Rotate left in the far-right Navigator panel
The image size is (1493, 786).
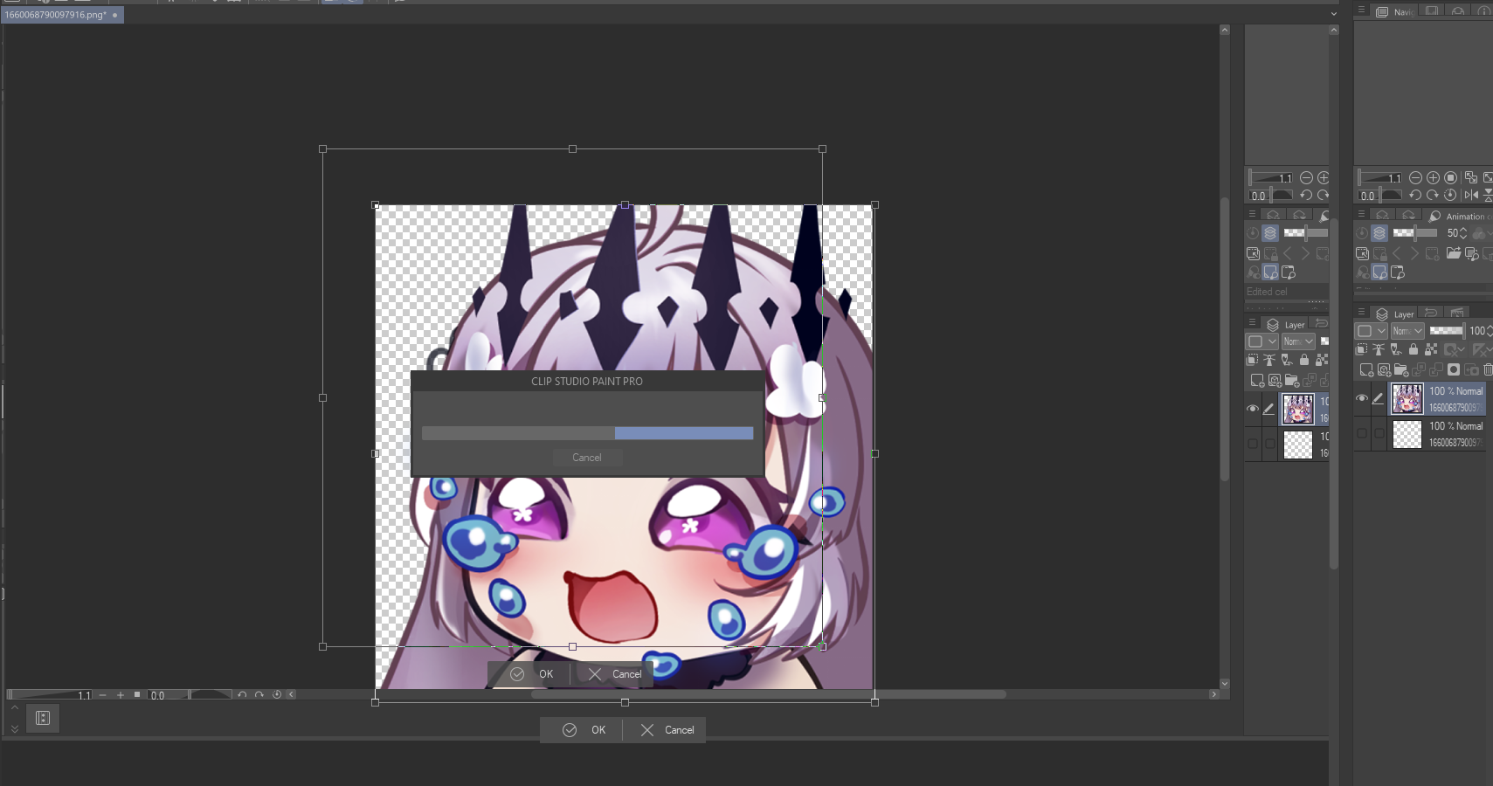pyautogui.click(x=1415, y=196)
